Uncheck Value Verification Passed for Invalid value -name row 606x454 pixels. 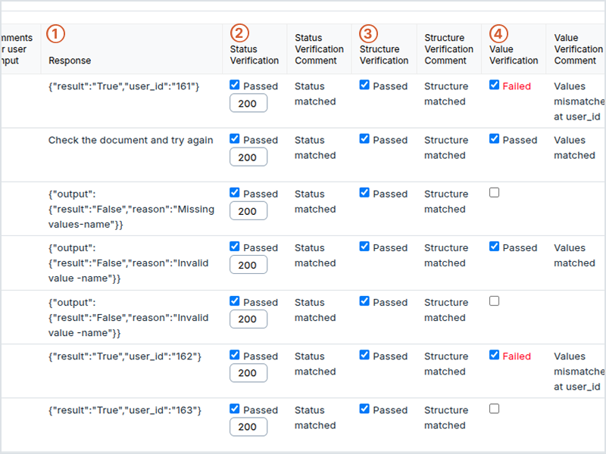(494, 246)
